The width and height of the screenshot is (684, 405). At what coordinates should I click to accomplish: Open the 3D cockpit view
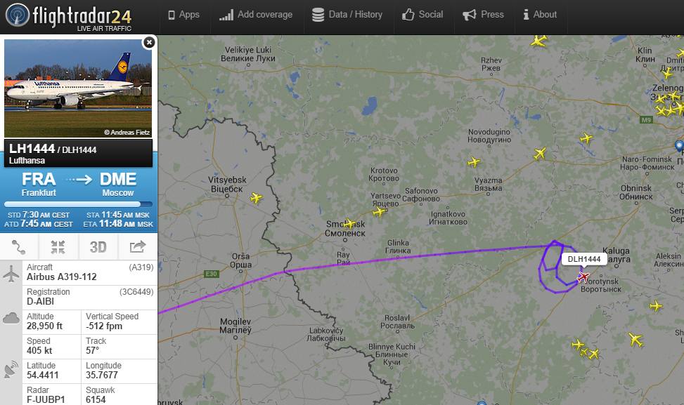[98, 247]
